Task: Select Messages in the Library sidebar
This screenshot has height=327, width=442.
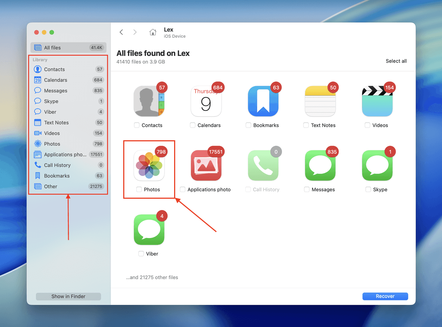Action: point(56,91)
